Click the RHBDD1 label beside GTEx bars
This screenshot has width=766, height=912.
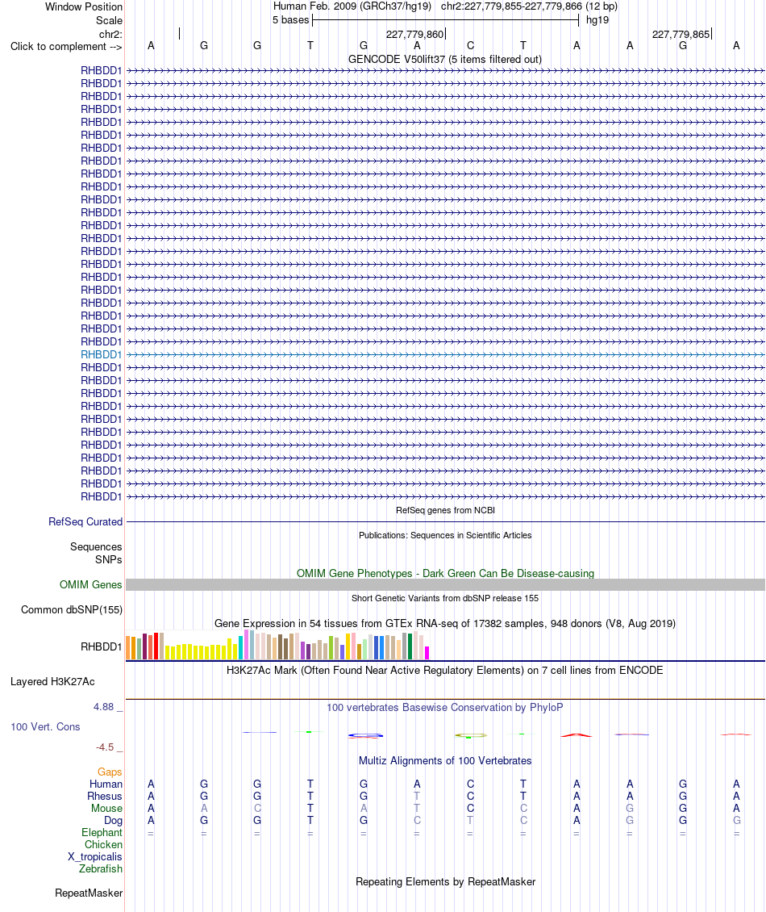(101, 646)
